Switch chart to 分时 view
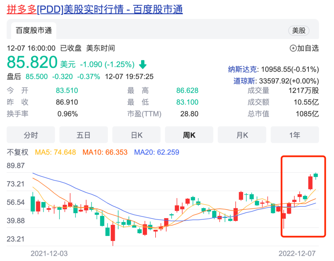334x261 pixels. (x=31, y=135)
